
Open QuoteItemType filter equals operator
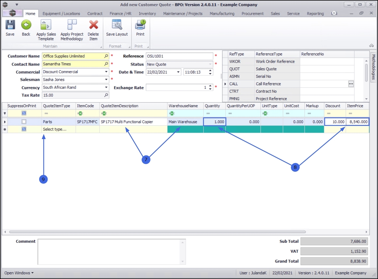46,114
